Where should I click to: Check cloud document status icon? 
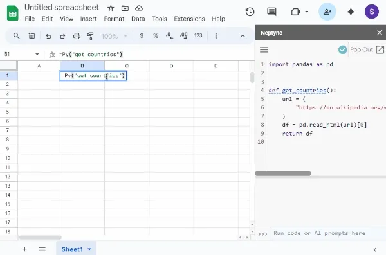pos(139,8)
